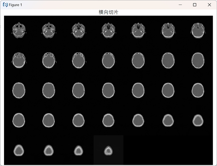This screenshot has width=217, height=166.
Task: Click the Figure 1 window title text
Action: [15, 5]
